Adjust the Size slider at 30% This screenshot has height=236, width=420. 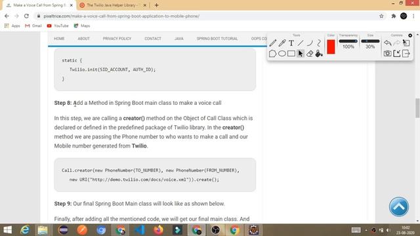(370, 41)
